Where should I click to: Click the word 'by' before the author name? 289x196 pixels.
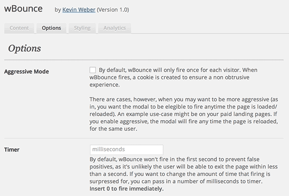(x=58, y=10)
